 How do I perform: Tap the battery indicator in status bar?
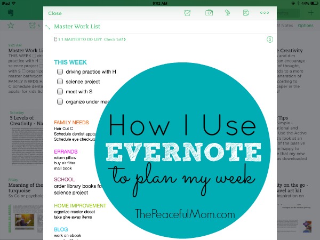[314, 3]
